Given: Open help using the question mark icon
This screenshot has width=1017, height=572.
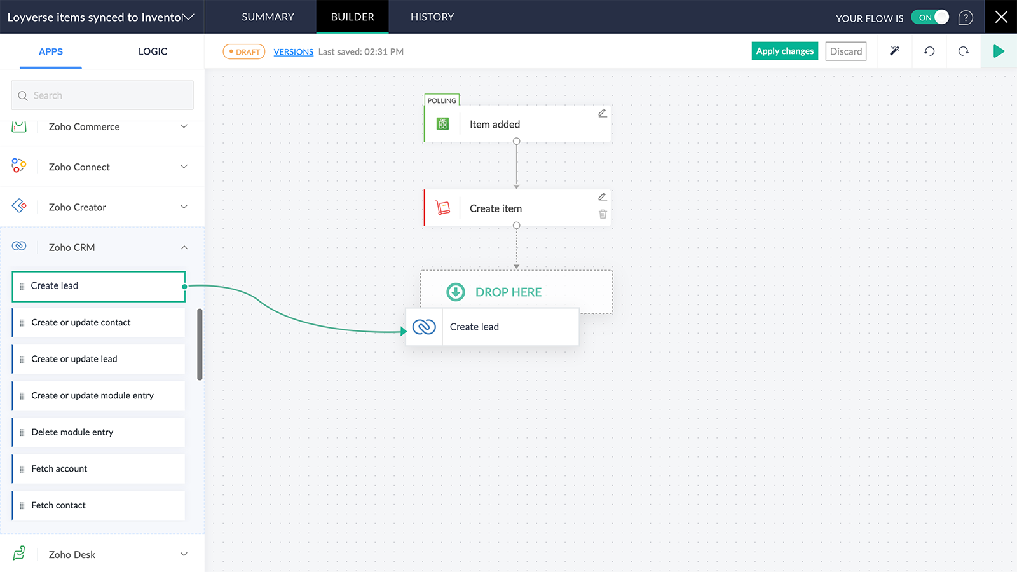Looking at the screenshot, I should pyautogui.click(x=966, y=17).
